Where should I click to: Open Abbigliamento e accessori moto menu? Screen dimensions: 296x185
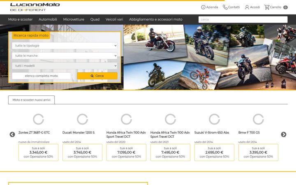(x=156, y=19)
